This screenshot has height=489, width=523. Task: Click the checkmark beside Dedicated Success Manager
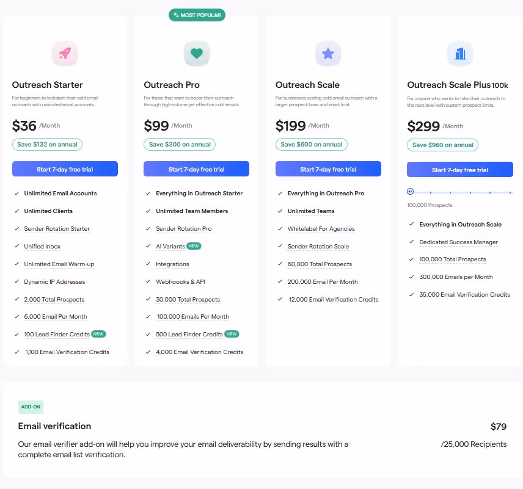(411, 242)
